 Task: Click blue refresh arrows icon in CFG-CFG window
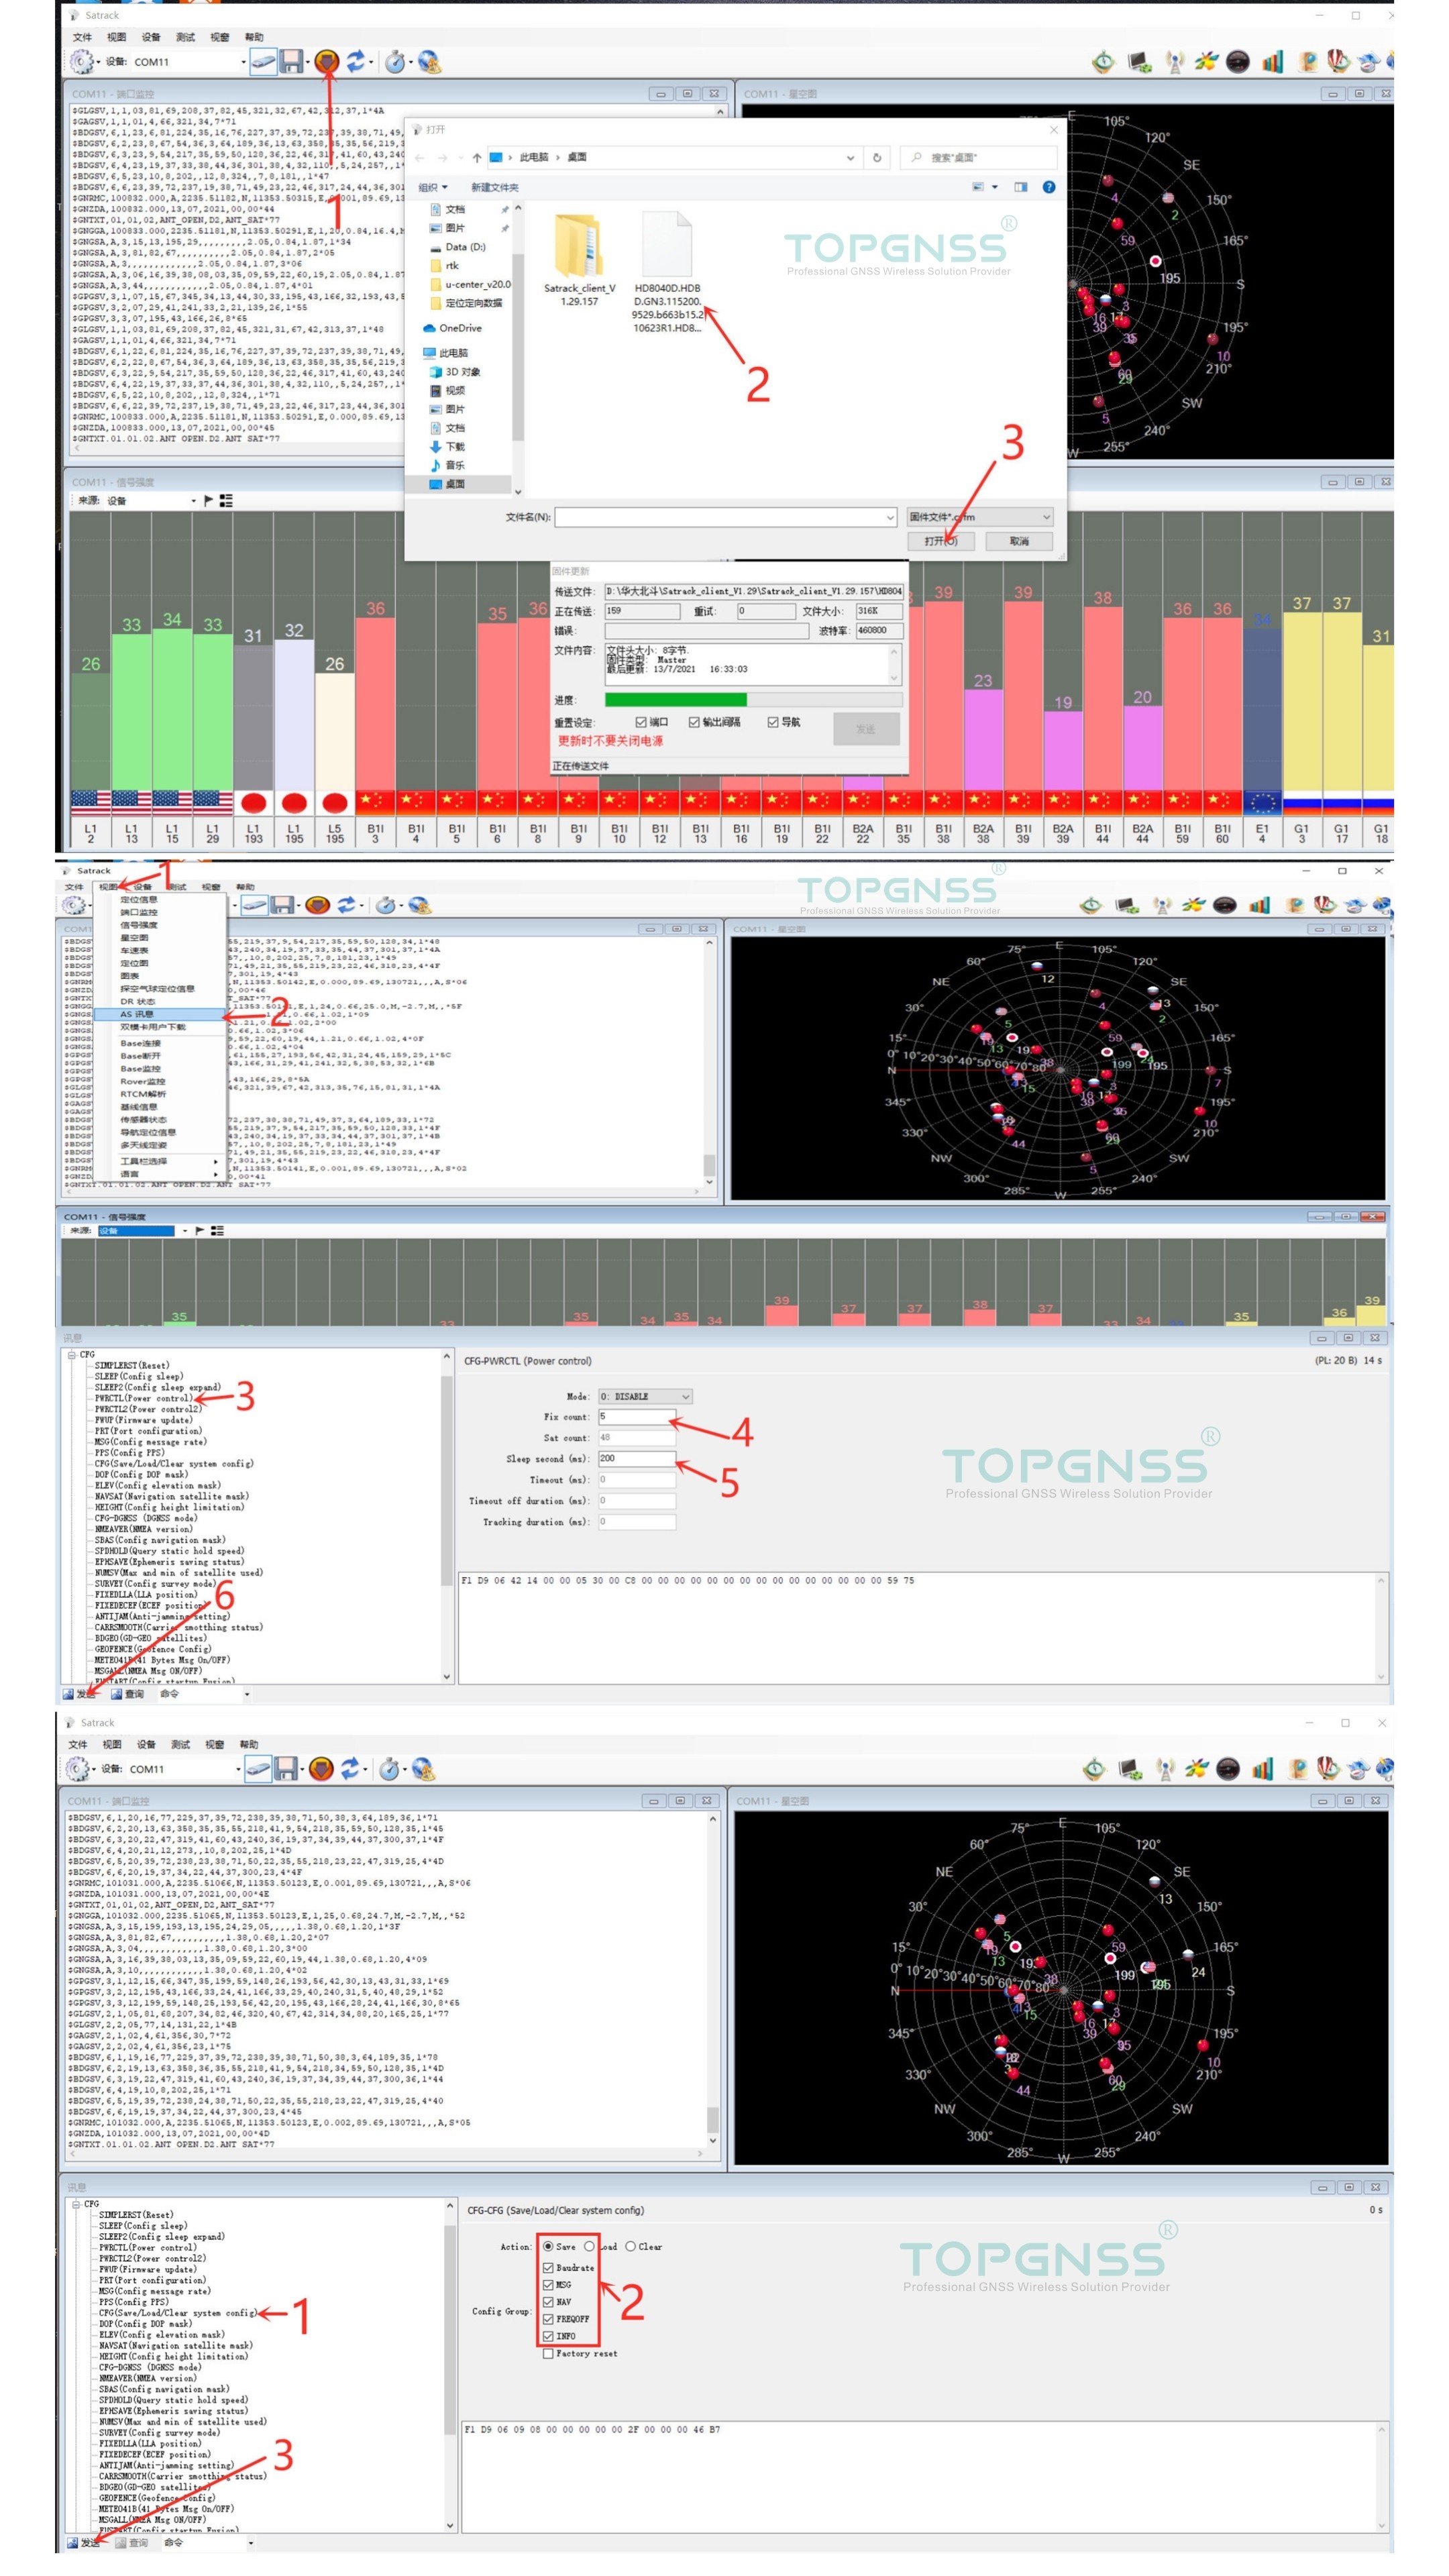coord(350,1768)
